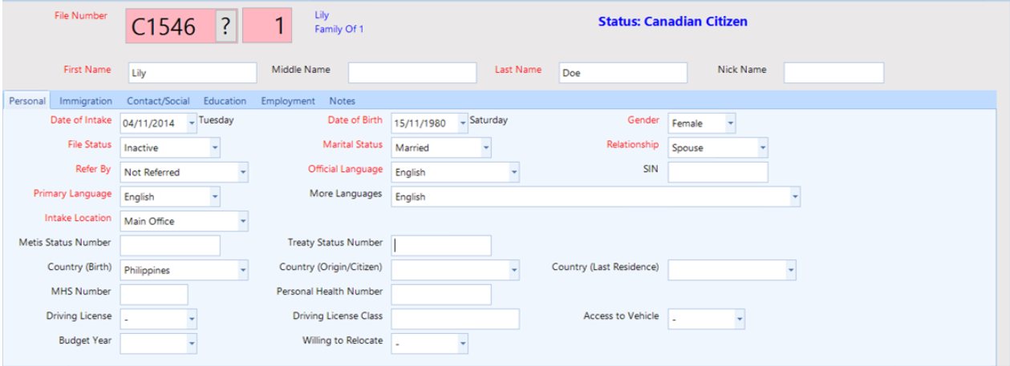Click the SIN input field
1010x366 pixels.
(717, 172)
